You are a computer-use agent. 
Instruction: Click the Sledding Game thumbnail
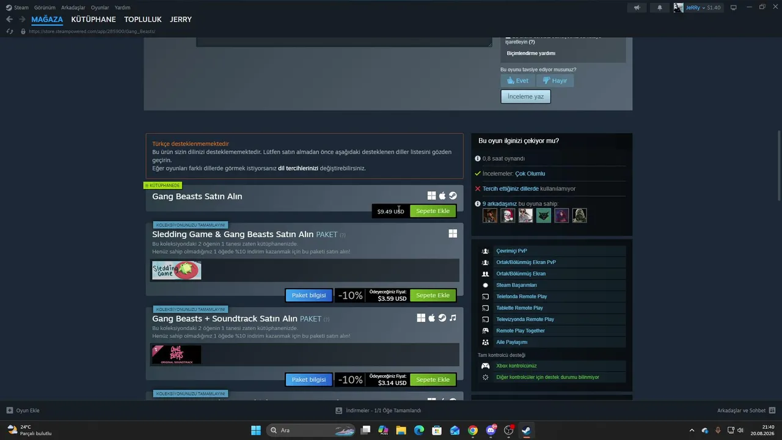click(177, 270)
